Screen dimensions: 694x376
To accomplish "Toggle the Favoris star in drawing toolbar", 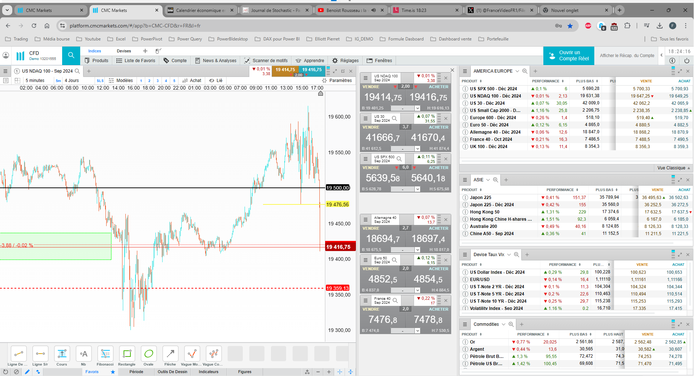I will (113, 372).
